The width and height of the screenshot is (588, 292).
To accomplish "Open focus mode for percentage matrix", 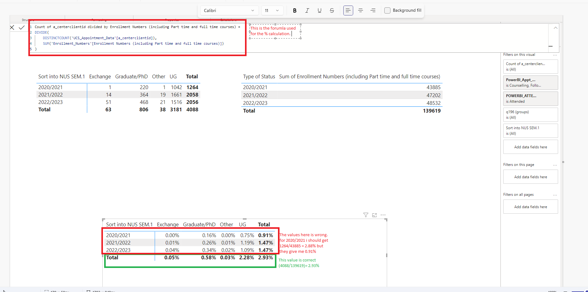I will pyautogui.click(x=374, y=215).
